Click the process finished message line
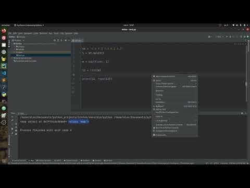Screen dimensions: 250x188 point(46,130)
